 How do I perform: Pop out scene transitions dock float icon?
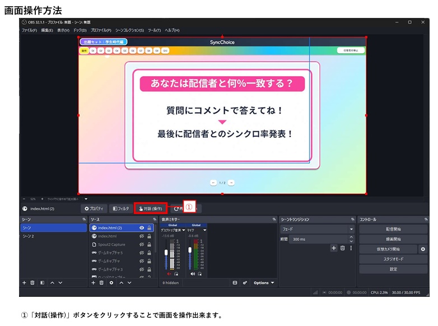pyautogui.click(x=352, y=220)
